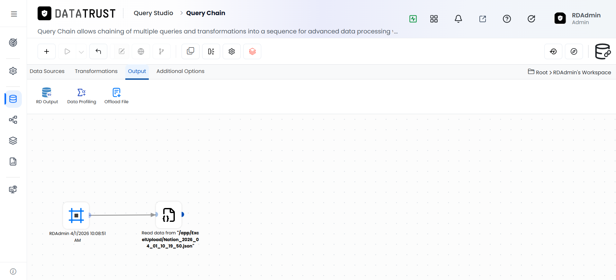Open RDAdmin's Workspace path link
Image resolution: width=616 pixels, height=280 pixels.
point(582,72)
